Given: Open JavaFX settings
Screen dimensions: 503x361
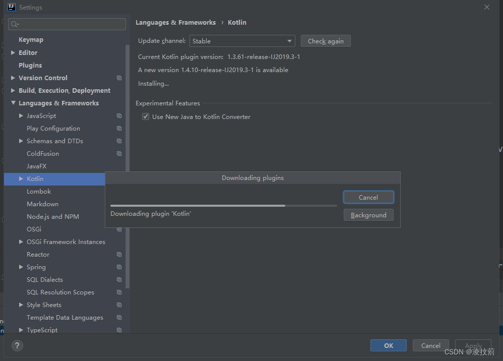Looking at the screenshot, I should [37, 166].
